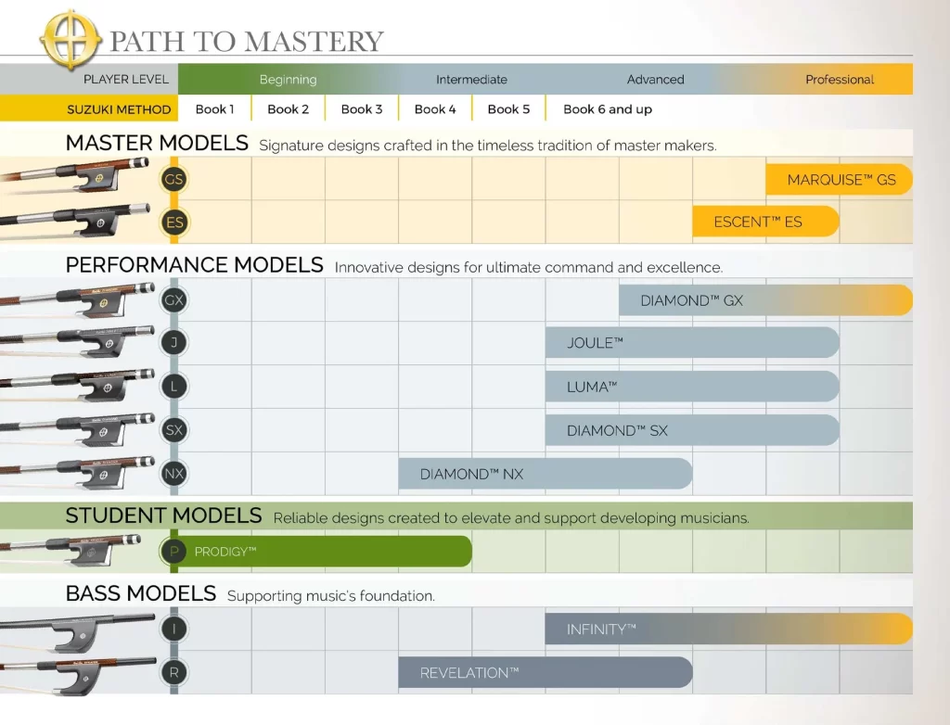Click 'Innovative designs for ultimate command' text
The width and height of the screenshot is (950, 725).
point(529,267)
